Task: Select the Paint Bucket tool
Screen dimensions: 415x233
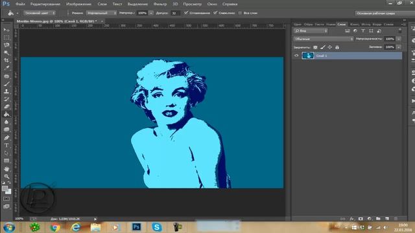Action: pos(6,115)
